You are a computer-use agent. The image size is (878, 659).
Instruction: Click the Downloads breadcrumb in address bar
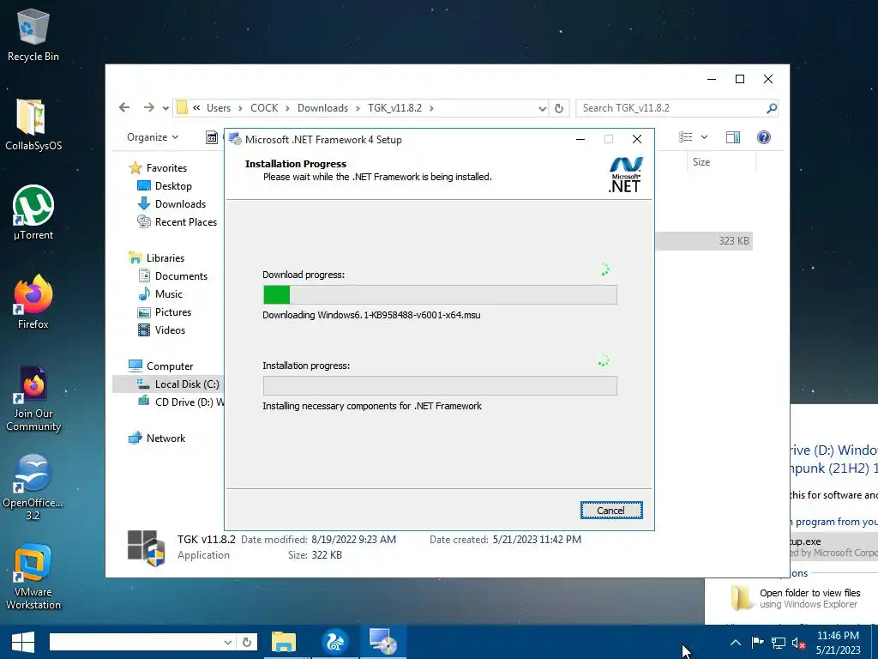point(322,108)
